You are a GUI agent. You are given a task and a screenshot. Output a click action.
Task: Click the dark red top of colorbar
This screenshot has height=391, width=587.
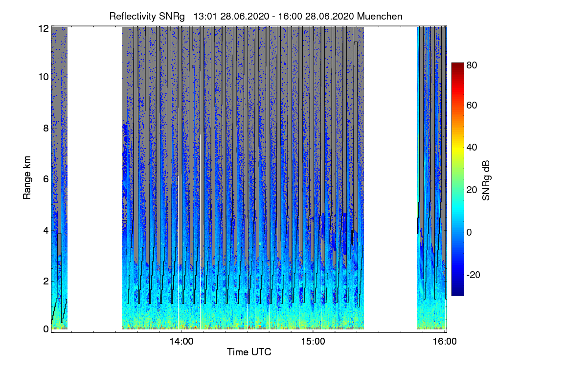(457, 66)
